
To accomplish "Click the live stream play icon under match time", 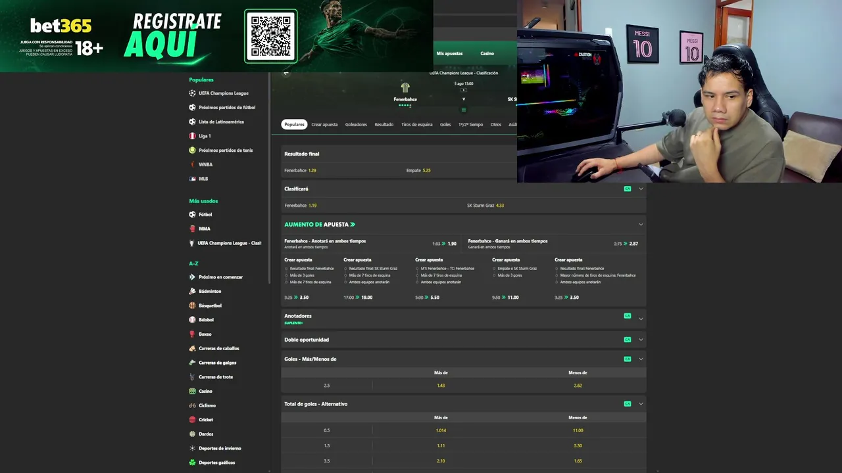I will click(464, 90).
